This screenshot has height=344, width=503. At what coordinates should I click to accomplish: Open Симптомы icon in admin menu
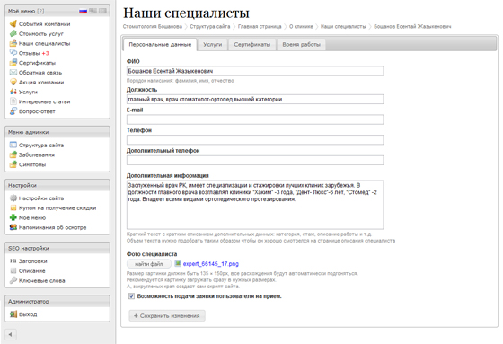tap(13, 164)
